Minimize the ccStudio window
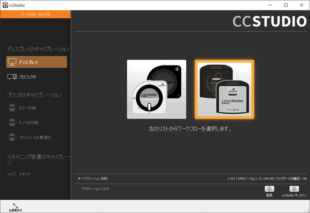The image size is (310, 213). (270, 5)
